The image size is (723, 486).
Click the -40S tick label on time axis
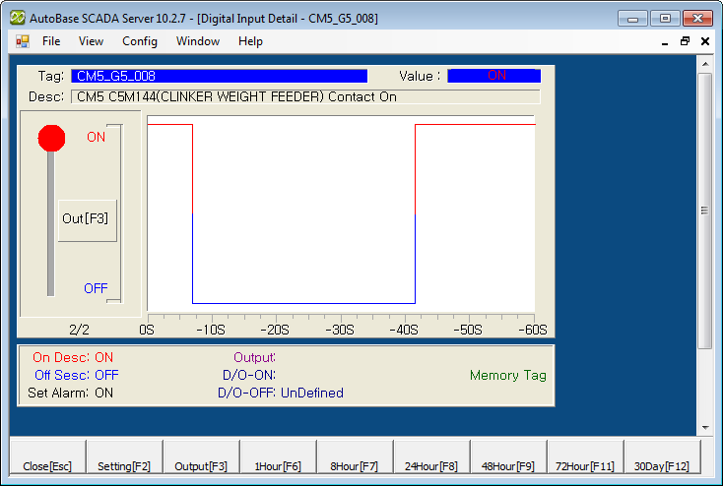pyautogui.click(x=404, y=330)
